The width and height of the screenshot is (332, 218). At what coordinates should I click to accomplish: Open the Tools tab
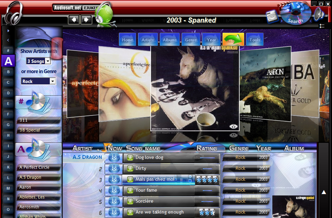click(x=255, y=40)
